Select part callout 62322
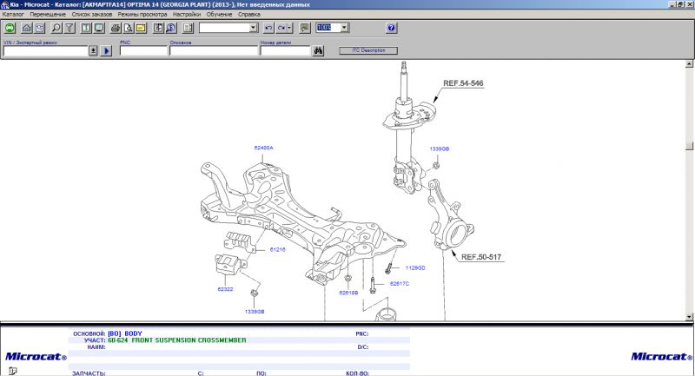 tap(225, 289)
